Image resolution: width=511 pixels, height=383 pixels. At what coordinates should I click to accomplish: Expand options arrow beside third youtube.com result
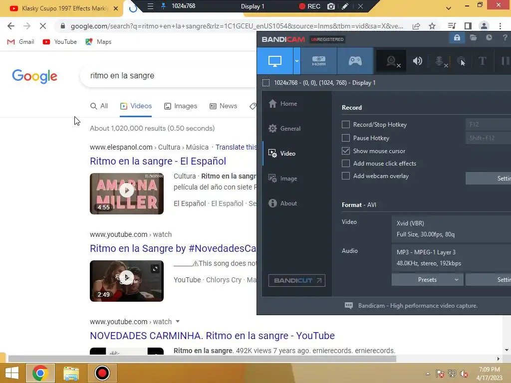point(178,322)
